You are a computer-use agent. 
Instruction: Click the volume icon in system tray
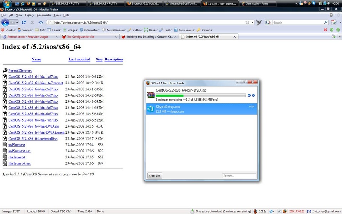[328, 3]
